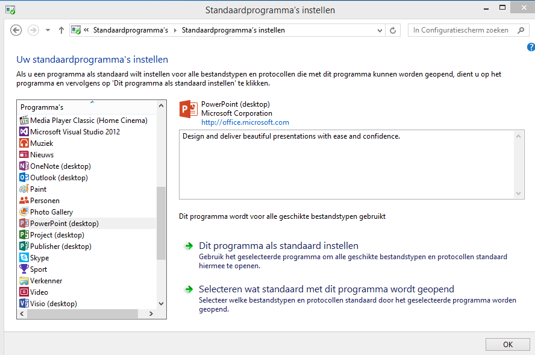Click the Media Player Classic icon

coord(24,120)
